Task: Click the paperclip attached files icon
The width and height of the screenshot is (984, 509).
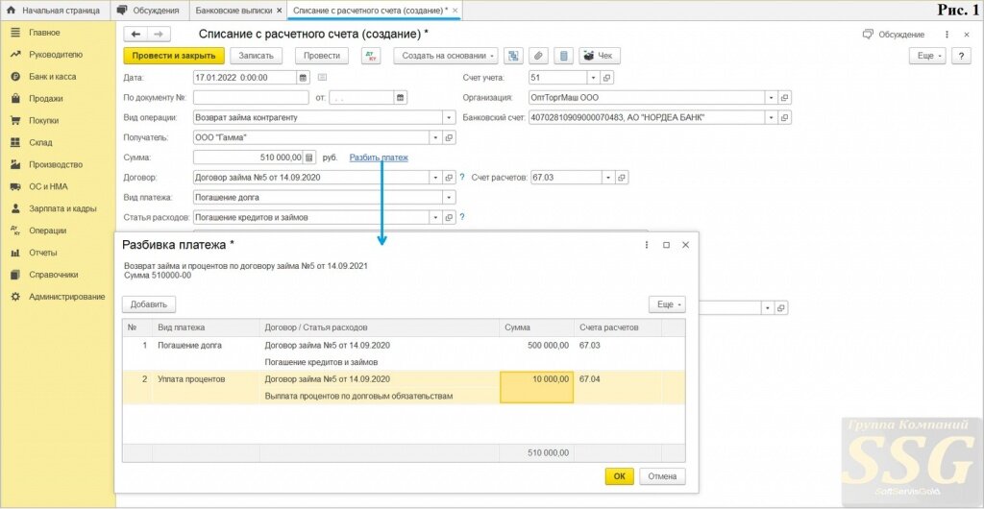Action: coord(538,56)
